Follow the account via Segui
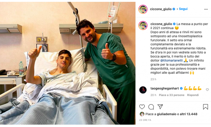Viewport: 211px width, 127px height. 183,9
